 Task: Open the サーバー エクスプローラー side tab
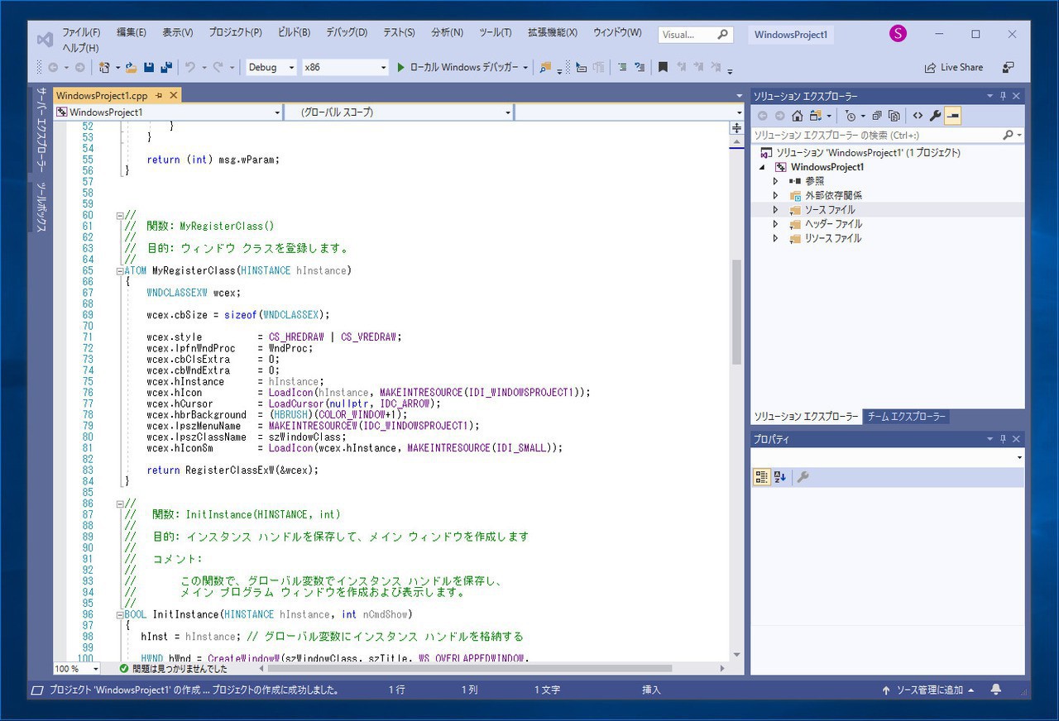click(41, 131)
